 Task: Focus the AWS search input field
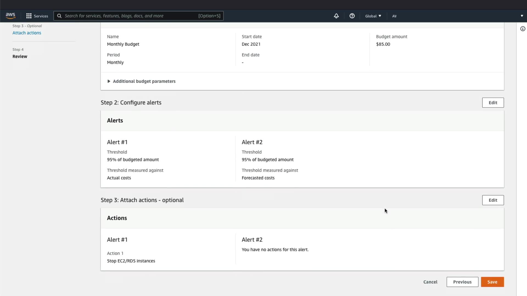click(x=129, y=16)
